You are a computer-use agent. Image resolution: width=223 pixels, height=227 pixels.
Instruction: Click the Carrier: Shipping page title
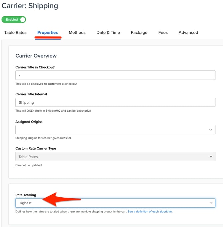[30, 6]
